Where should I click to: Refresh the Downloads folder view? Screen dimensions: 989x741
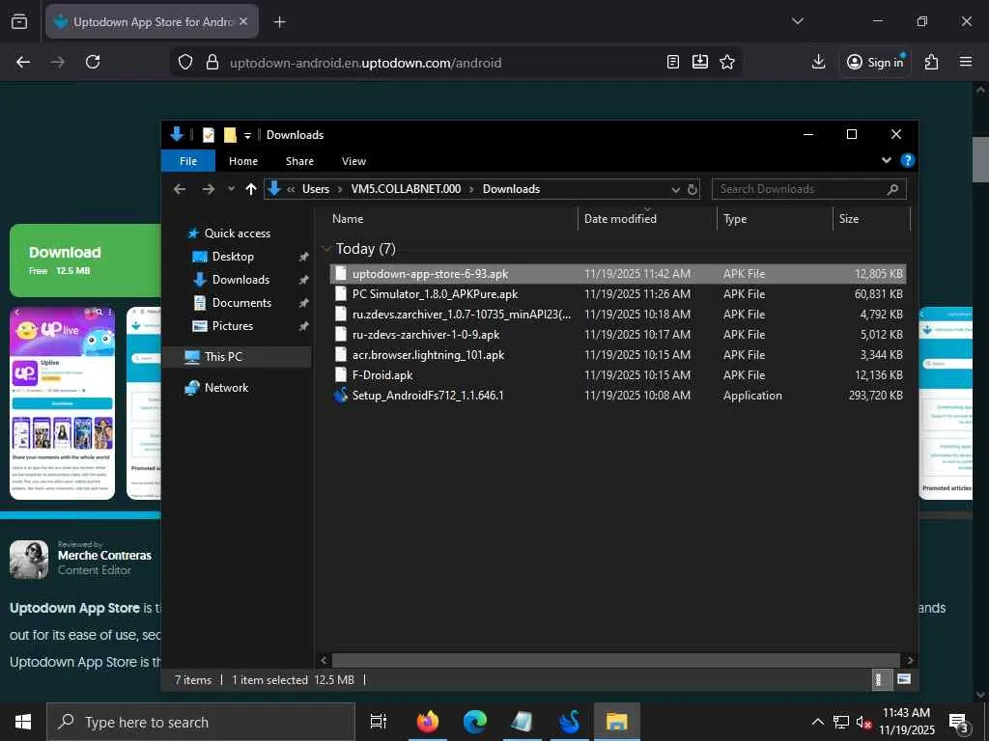point(692,190)
